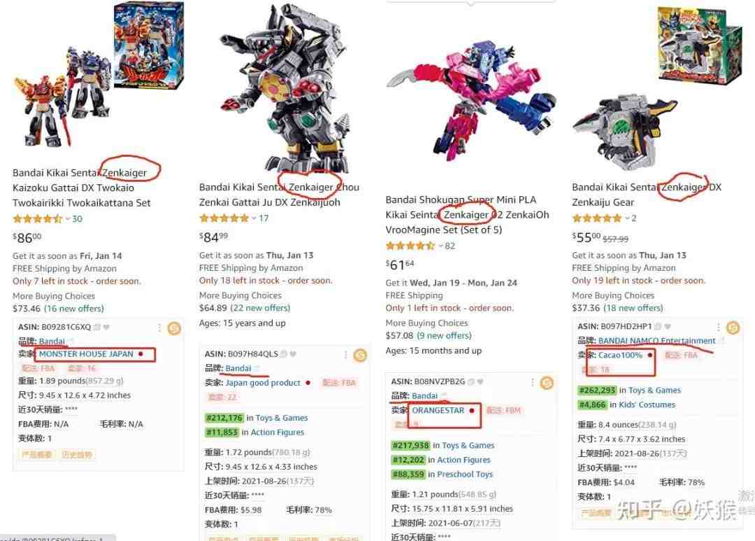Open the ORANGESTAR seller link
755x541 pixels.
click(x=438, y=410)
